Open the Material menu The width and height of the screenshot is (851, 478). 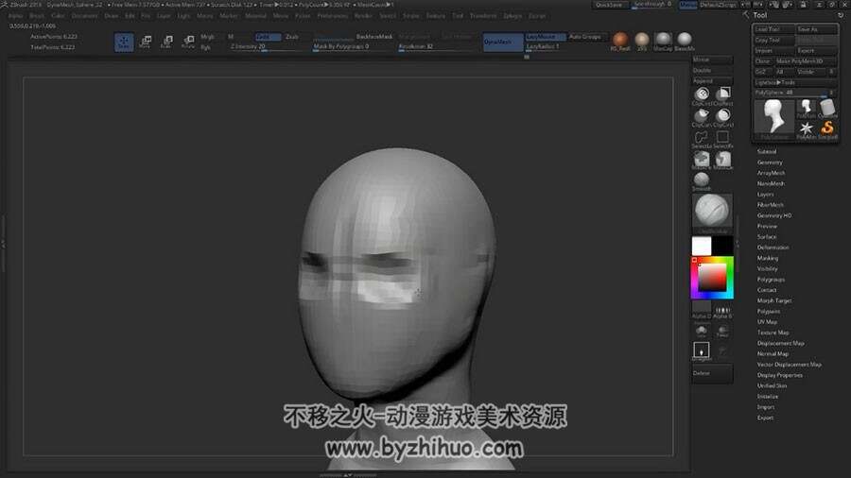pos(255,16)
